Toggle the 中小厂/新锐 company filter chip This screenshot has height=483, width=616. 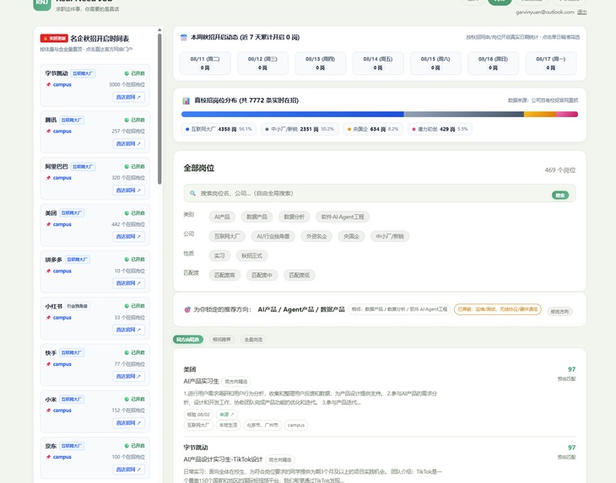tap(390, 237)
